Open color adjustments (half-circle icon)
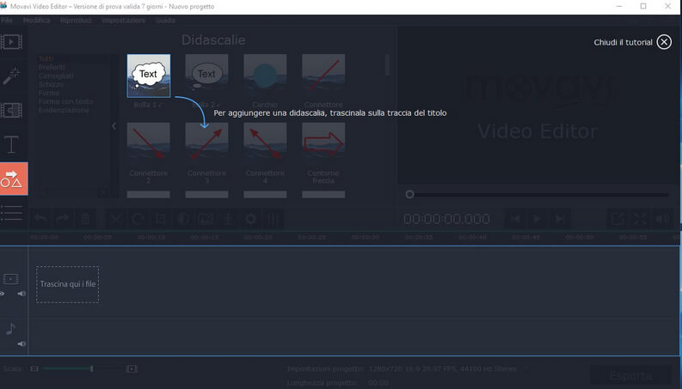The width and height of the screenshot is (682, 389). coord(183,219)
